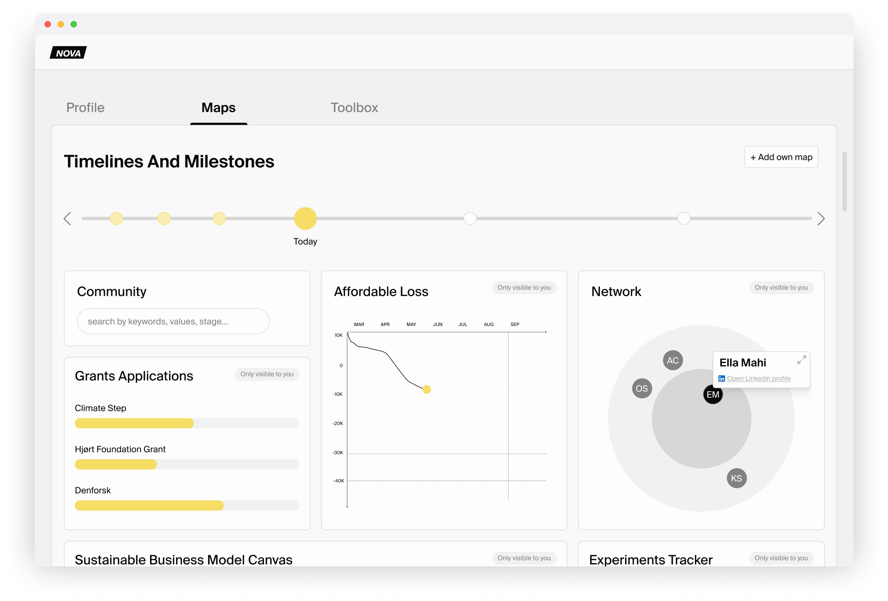Select the first past milestone dot

click(116, 218)
